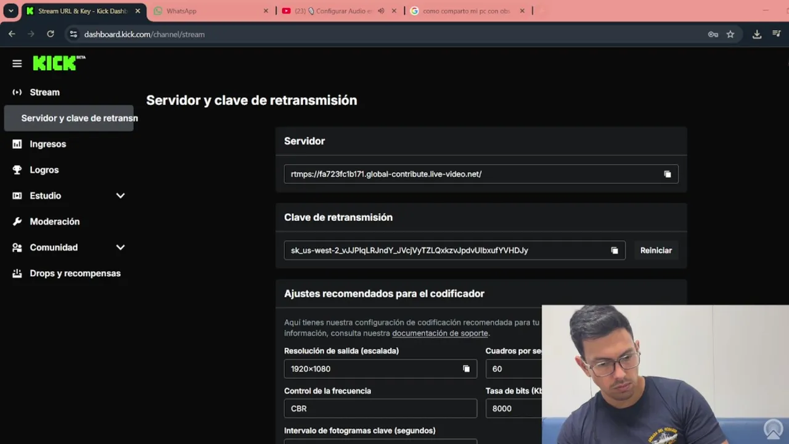Click the Logros trophy icon
This screenshot has height=444, width=789.
point(17,170)
